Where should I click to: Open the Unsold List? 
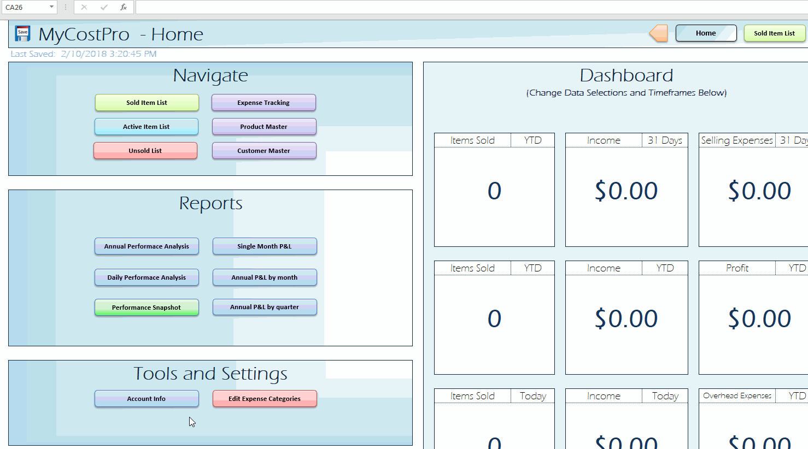145,151
